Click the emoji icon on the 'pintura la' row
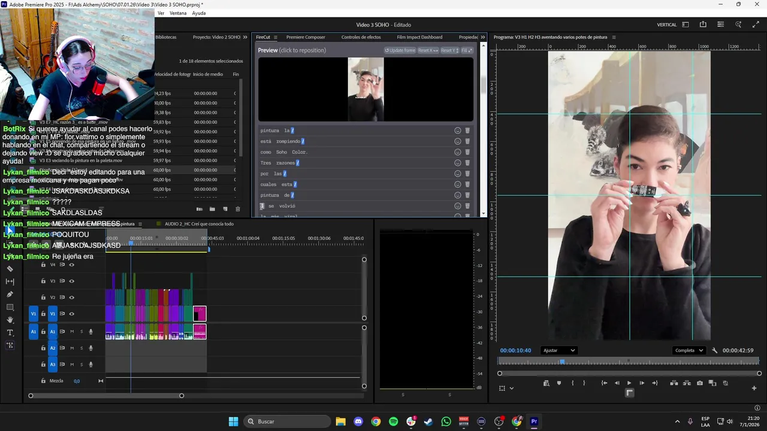 click(x=457, y=130)
